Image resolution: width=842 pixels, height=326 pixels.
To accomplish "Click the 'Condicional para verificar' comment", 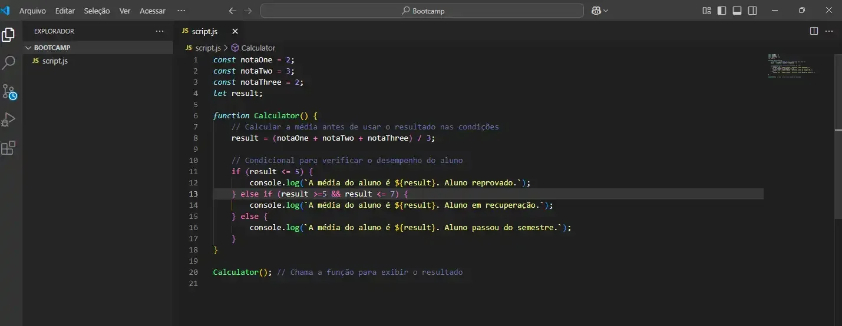I will coord(347,160).
